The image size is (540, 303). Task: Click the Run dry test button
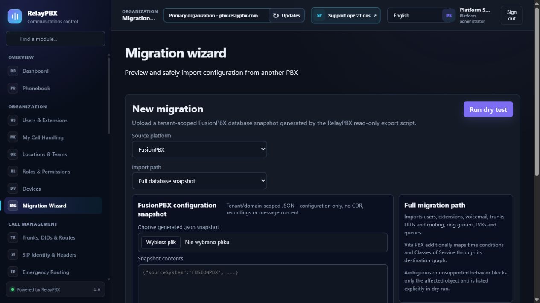tap(488, 109)
